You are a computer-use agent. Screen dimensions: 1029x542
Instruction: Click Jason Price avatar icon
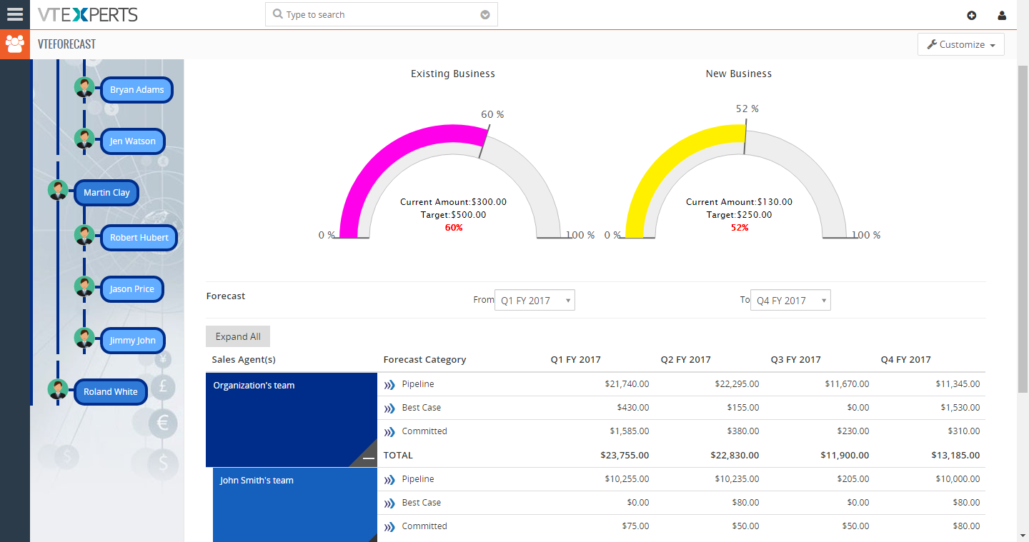coord(84,287)
